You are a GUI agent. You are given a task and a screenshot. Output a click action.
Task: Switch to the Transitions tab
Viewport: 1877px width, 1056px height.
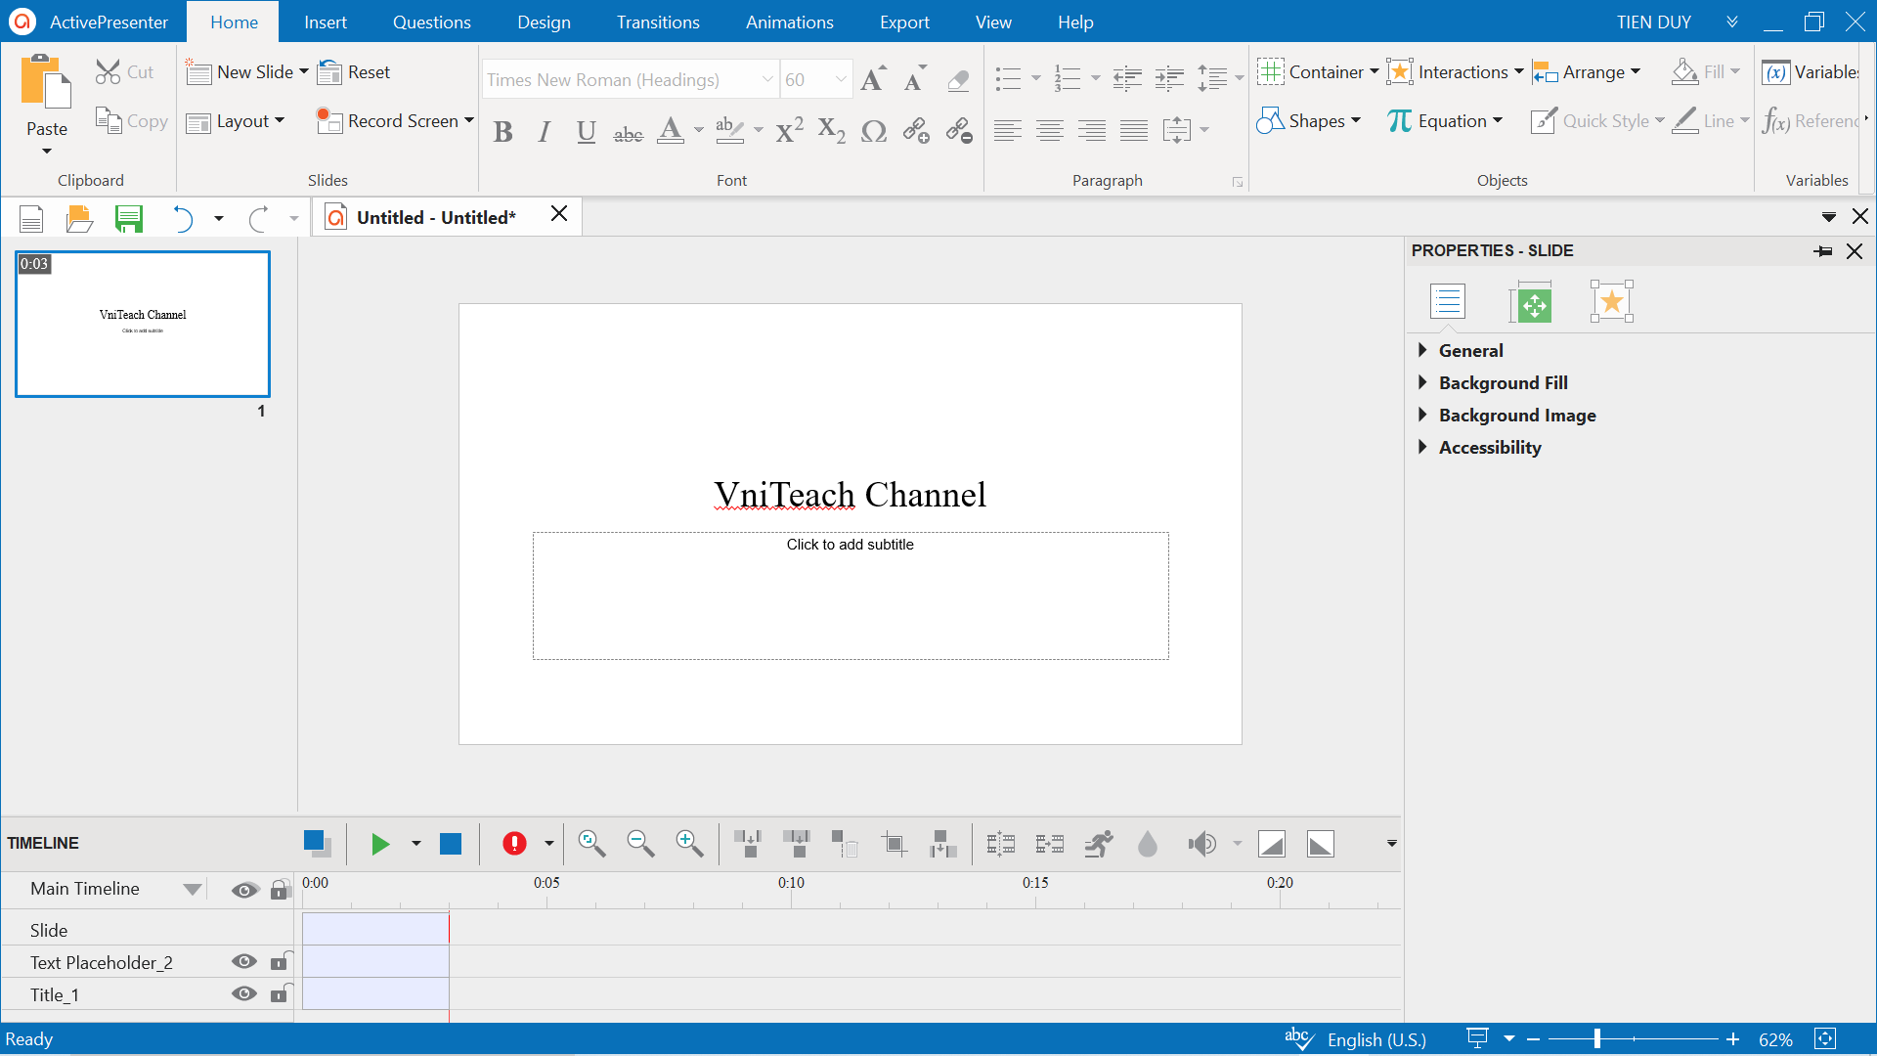click(658, 22)
